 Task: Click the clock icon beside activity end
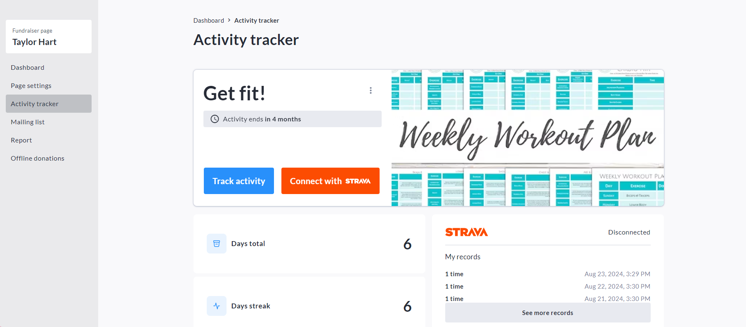(x=215, y=119)
